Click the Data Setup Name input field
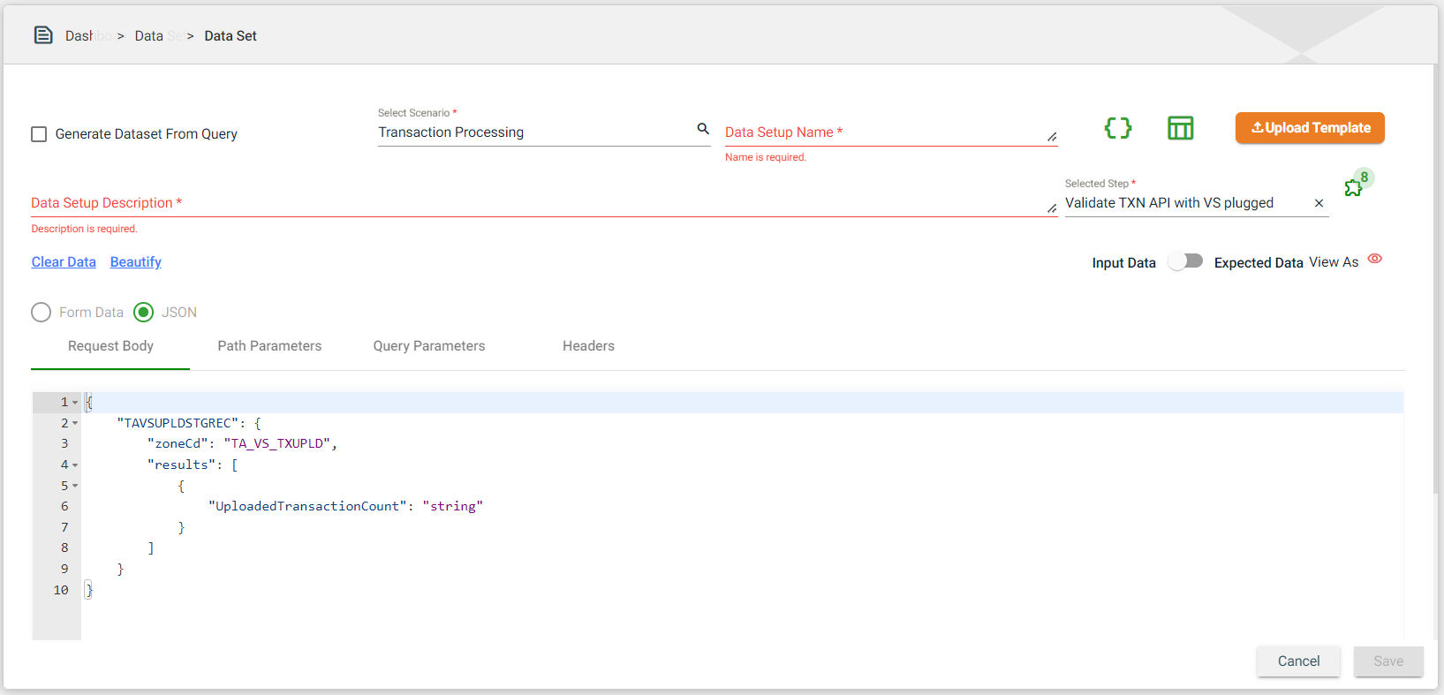The image size is (1444, 695). tap(883, 132)
